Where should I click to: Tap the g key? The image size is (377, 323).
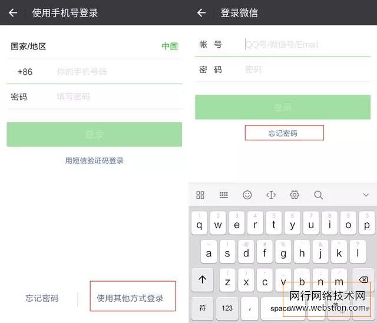click(x=283, y=252)
